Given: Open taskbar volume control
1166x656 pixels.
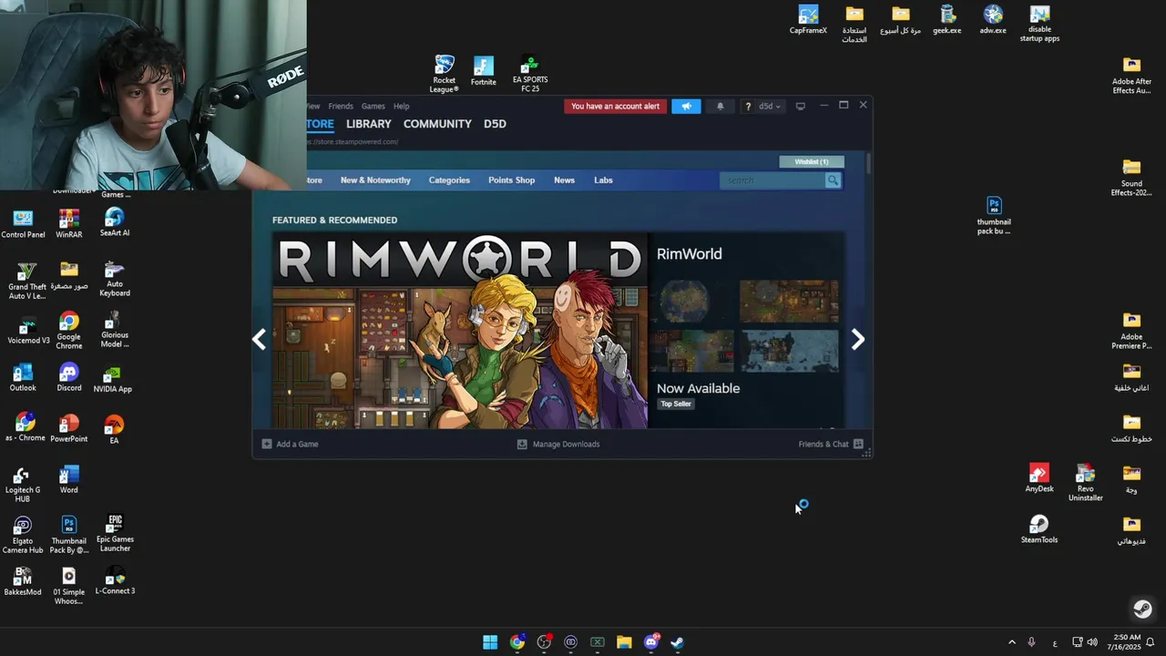Looking at the screenshot, I should [x=1092, y=642].
